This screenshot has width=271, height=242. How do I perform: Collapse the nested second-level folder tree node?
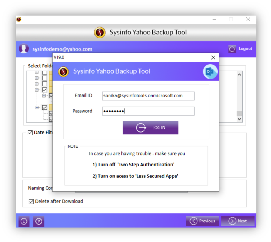(x=44, y=96)
